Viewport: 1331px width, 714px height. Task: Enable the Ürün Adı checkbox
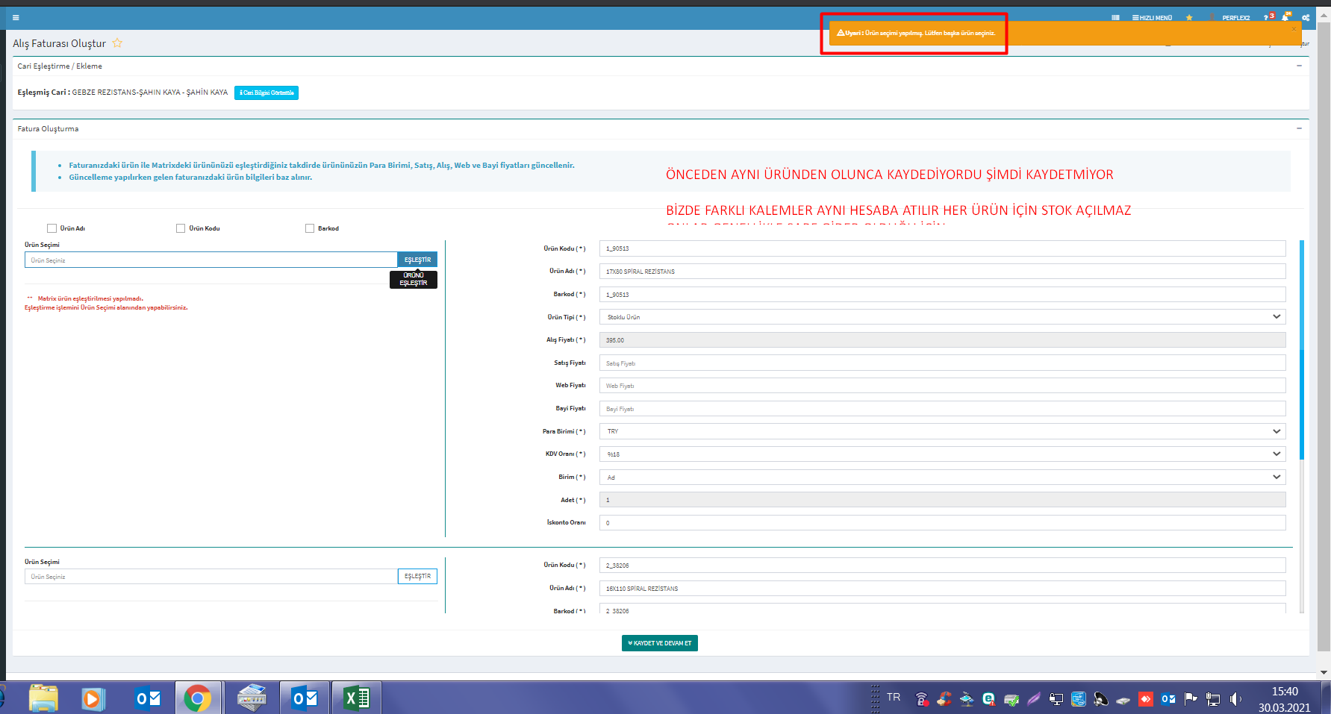[x=52, y=228]
